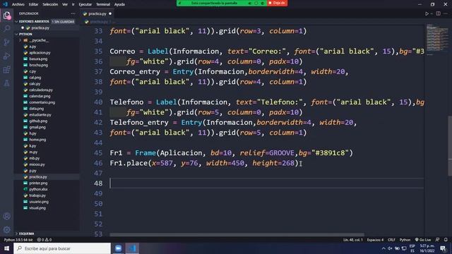Run the Python file with play button
This screenshot has height=254, width=452.
(427, 13)
